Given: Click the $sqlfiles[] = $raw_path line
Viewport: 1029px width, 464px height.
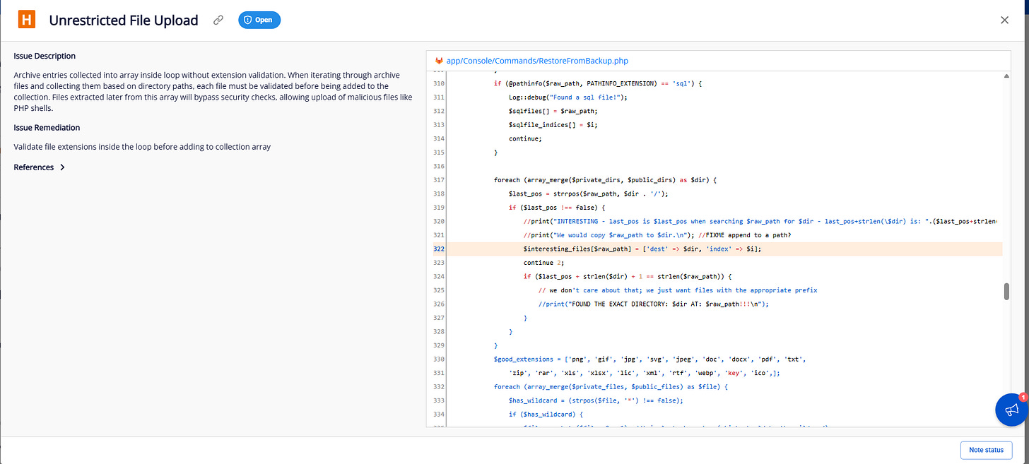Looking at the screenshot, I should (553, 112).
